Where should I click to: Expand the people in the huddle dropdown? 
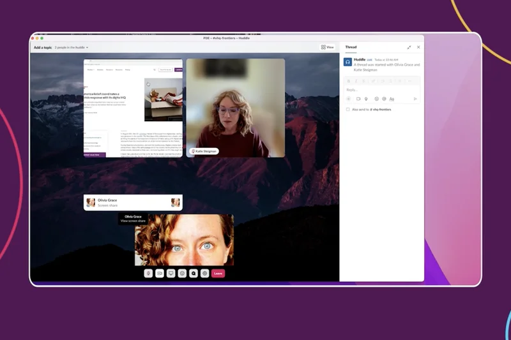click(72, 47)
